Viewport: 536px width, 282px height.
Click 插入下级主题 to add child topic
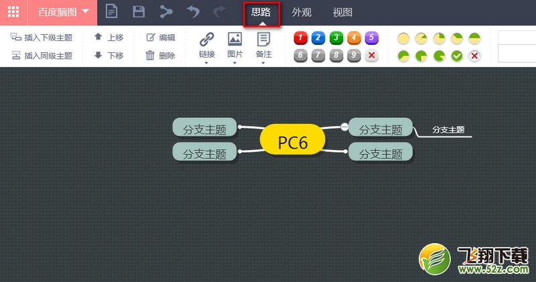pyautogui.click(x=42, y=38)
